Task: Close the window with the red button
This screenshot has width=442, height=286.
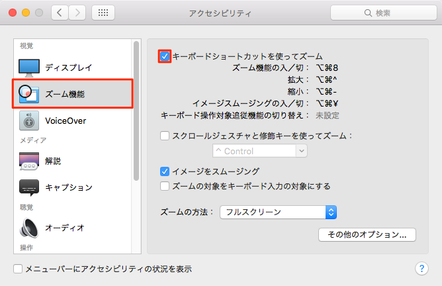Action: pos(13,13)
